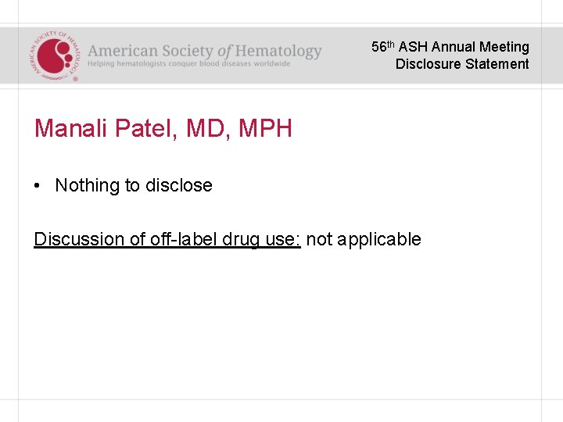563x422 pixels.
Task: Select the Nothing to disclose bullet text
Action: [x=134, y=186]
